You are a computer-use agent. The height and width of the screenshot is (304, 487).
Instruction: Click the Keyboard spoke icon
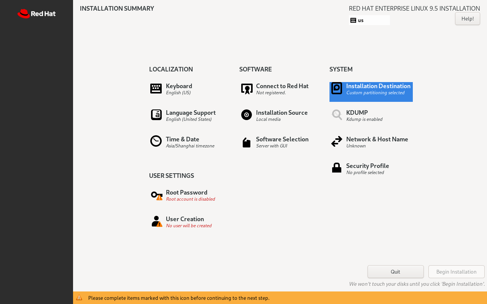156,89
